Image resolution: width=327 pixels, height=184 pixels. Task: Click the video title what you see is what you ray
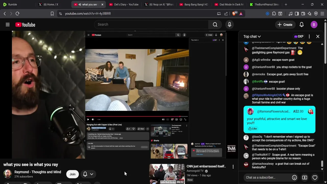(31, 165)
